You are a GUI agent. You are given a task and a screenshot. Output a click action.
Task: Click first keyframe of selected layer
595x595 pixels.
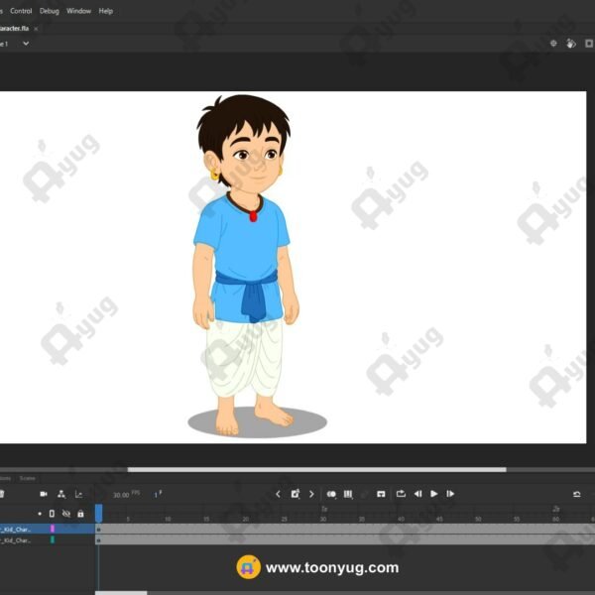pyautogui.click(x=98, y=529)
